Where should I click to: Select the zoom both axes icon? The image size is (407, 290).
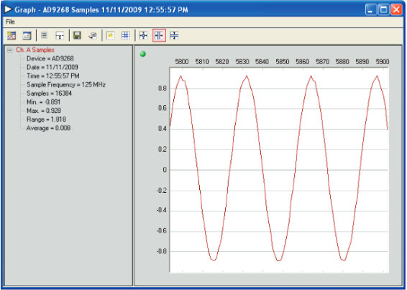point(143,35)
